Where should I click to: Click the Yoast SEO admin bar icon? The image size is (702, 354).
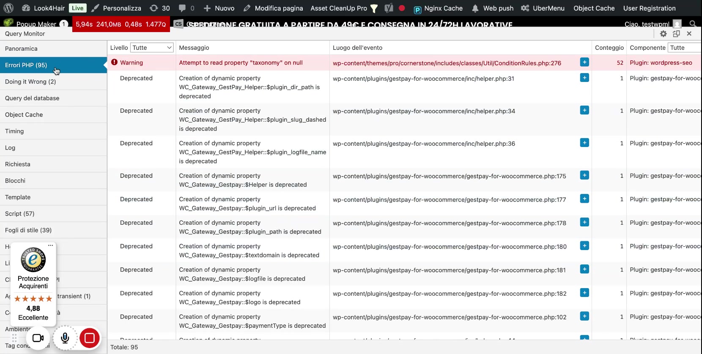pos(389,8)
